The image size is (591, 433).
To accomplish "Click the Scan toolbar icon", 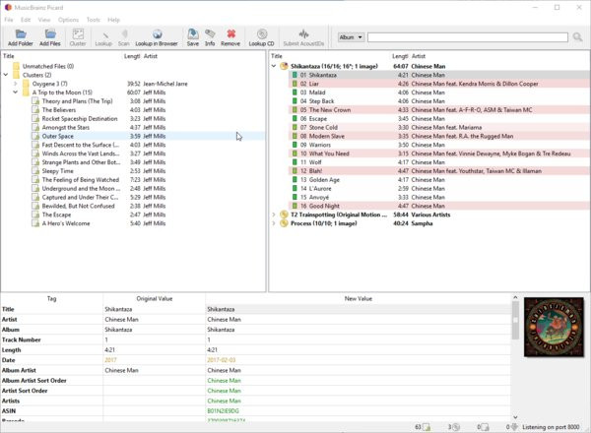I will coord(124,33).
